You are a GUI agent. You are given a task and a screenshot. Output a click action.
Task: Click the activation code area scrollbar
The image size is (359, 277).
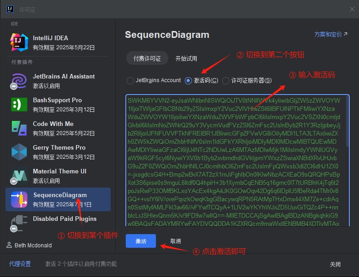(x=348, y=121)
